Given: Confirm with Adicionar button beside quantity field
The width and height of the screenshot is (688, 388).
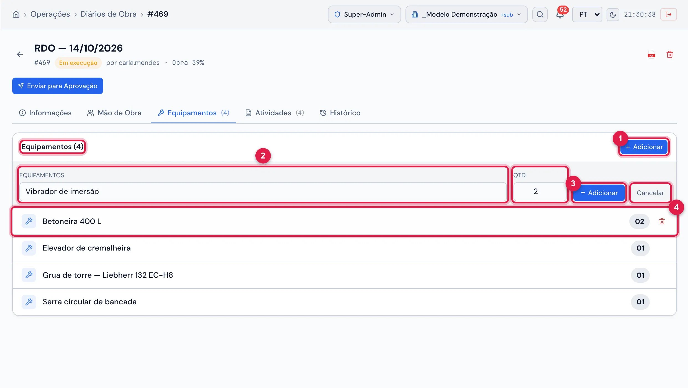Looking at the screenshot, I should [x=599, y=193].
